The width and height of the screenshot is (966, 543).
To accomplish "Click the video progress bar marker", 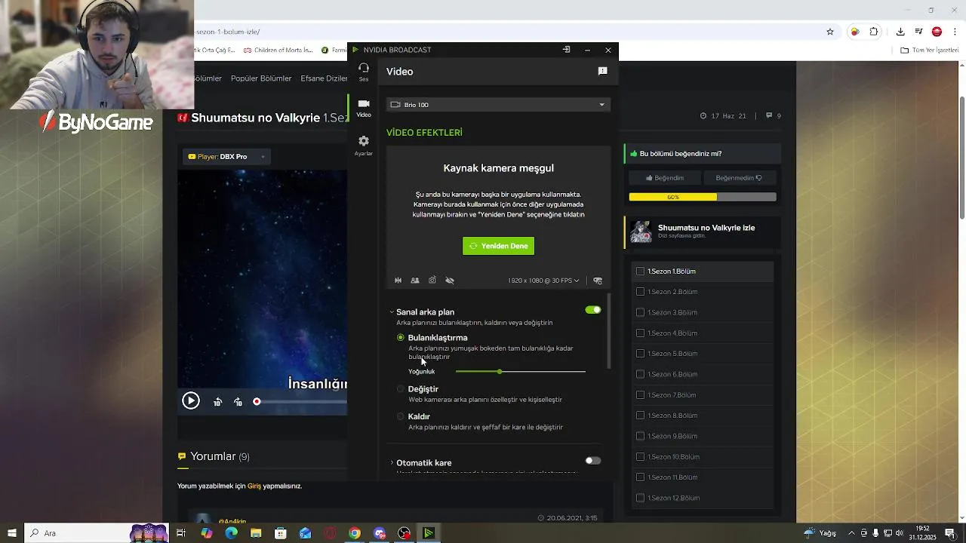I will tap(257, 402).
